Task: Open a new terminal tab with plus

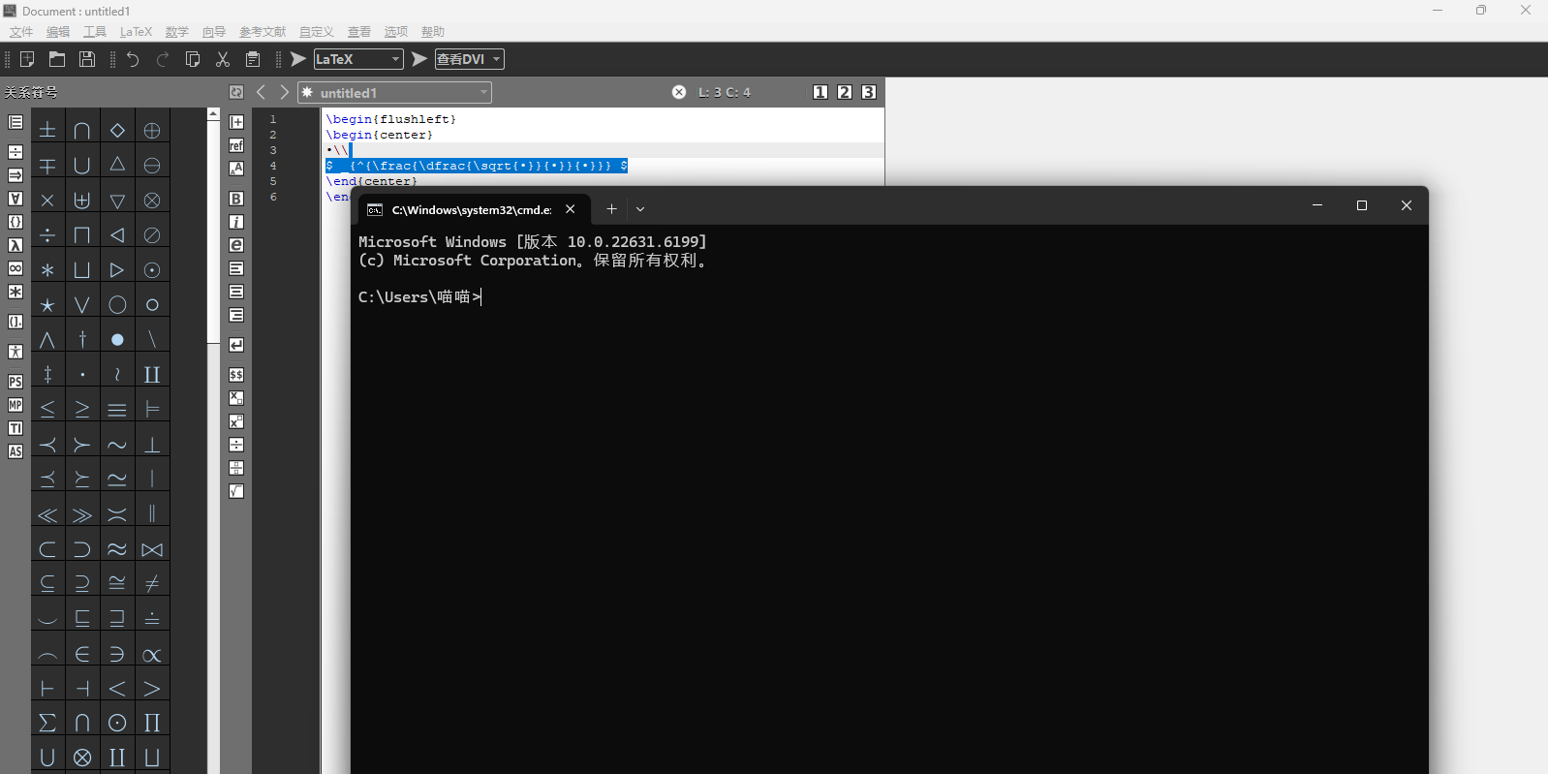Action: click(611, 209)
